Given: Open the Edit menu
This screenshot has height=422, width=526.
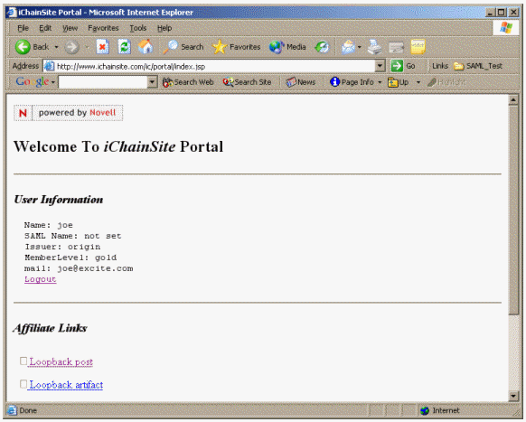Looking at the screenshot, I should click(x=45, y=28).
